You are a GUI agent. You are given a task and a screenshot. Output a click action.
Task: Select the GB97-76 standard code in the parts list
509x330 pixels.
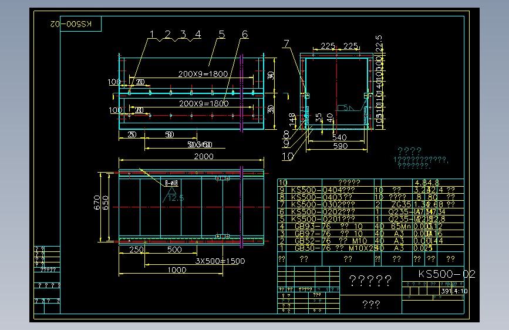coord(312,234)
